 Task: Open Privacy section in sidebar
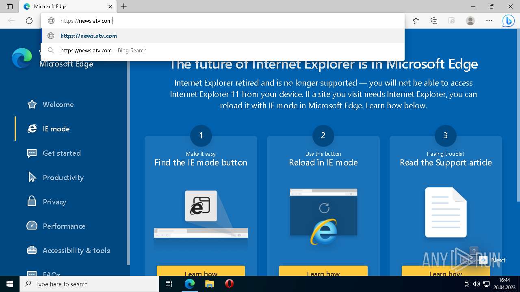click(x=54, y=202)
